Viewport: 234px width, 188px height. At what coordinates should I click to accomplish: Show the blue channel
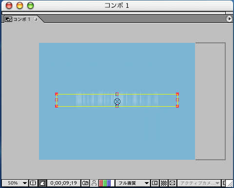pyautogui.click(x=109, y=183)
